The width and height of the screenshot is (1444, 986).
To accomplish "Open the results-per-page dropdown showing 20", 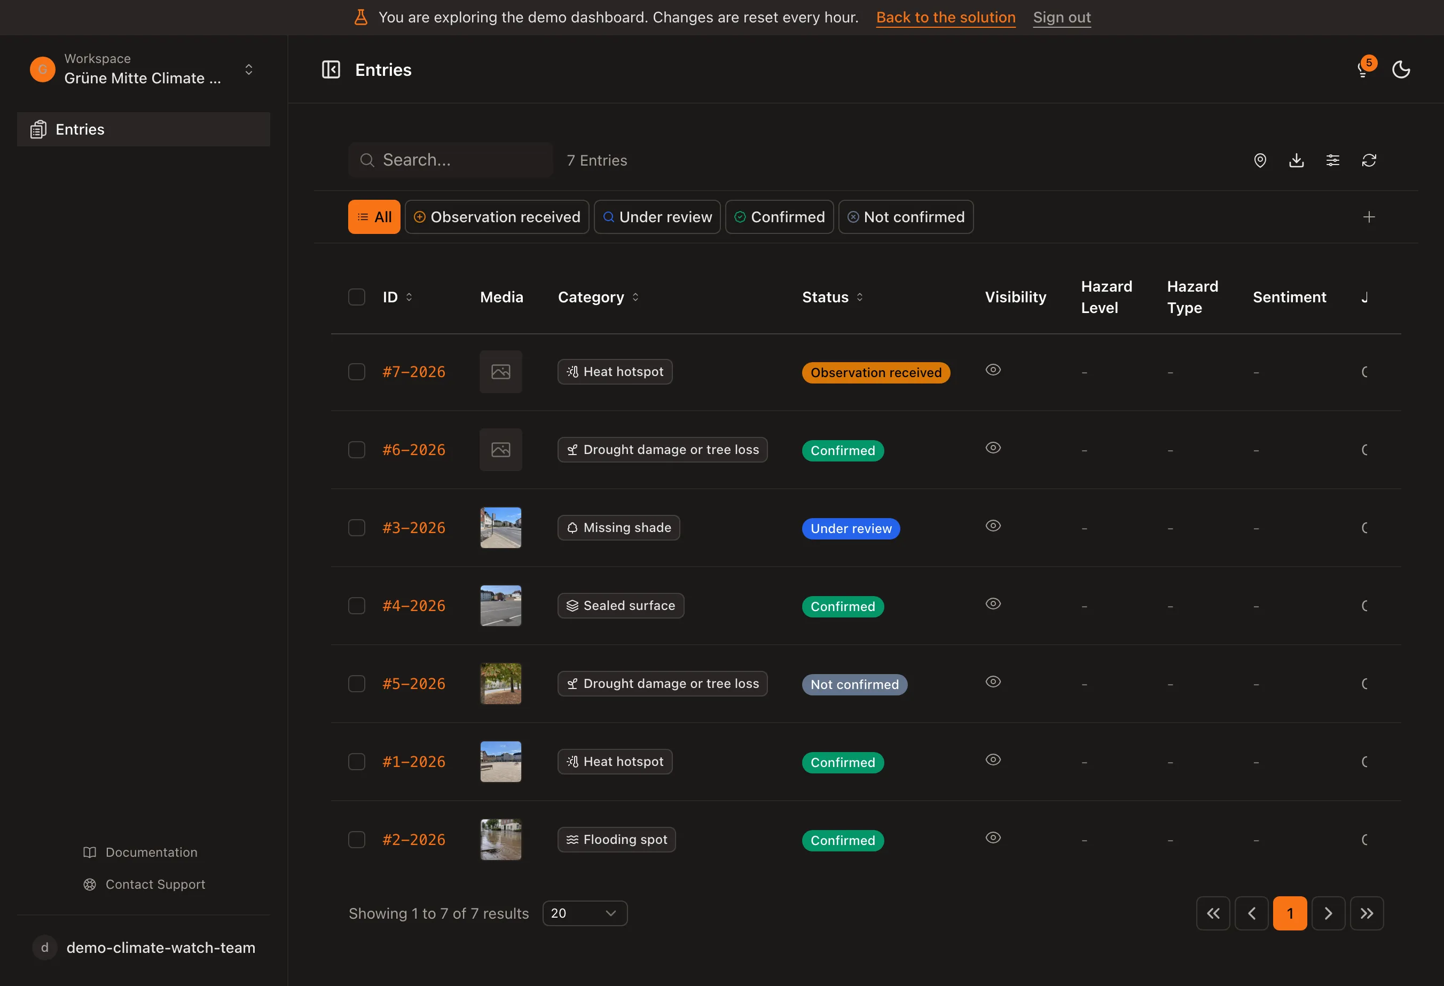I will click(x=585, y=913).
